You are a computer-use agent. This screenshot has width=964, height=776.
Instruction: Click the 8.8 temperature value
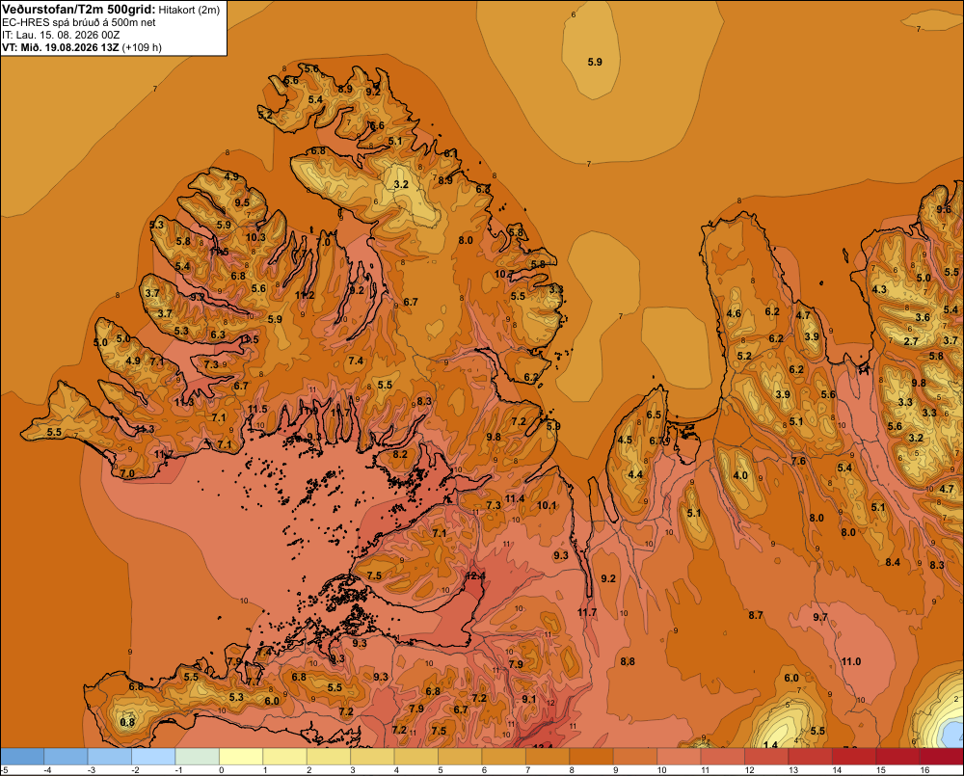628,661
